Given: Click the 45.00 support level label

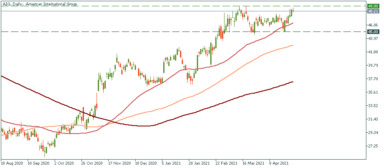Looking at the screenshot, I should (373, 31).
